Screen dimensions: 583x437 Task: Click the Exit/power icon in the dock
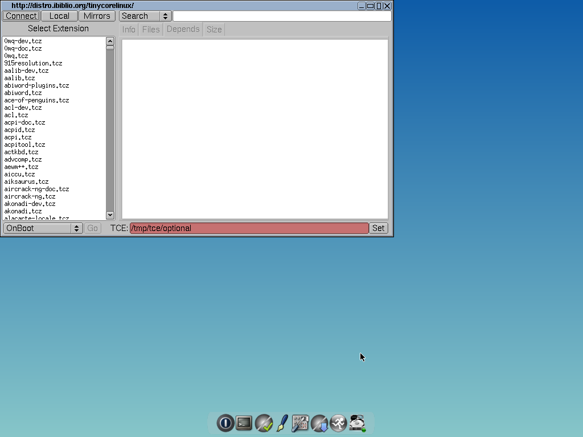[225, 423]
